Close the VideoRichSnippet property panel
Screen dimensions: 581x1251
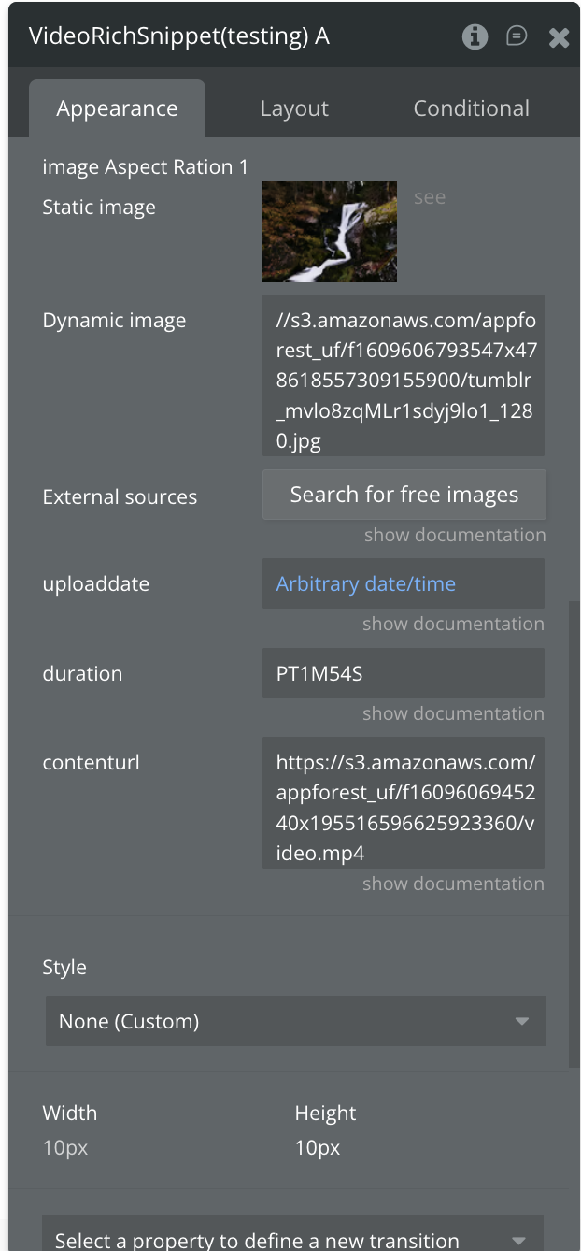559,37
